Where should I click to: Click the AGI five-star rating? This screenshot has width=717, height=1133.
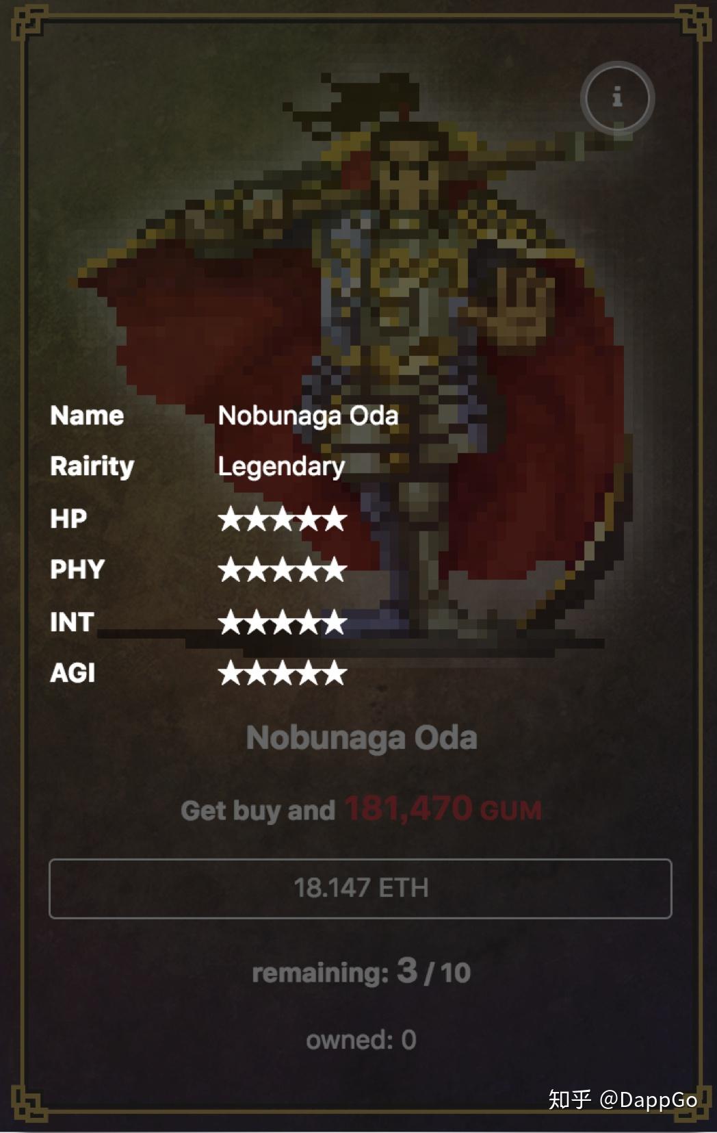(283, 673)
